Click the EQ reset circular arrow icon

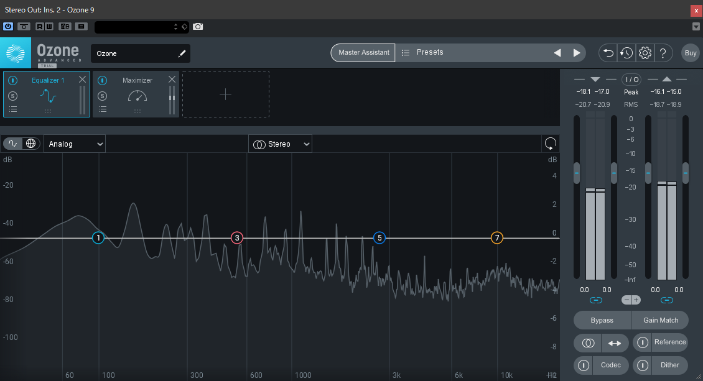[550, 144]
